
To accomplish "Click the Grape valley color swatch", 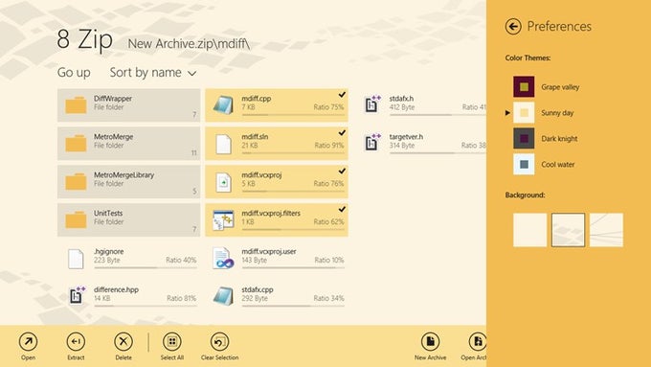I will tap(524, 87).
